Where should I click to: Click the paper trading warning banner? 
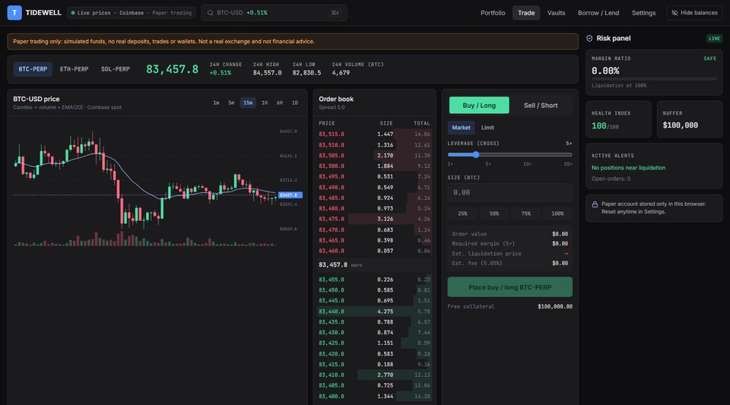coord(293,41)
